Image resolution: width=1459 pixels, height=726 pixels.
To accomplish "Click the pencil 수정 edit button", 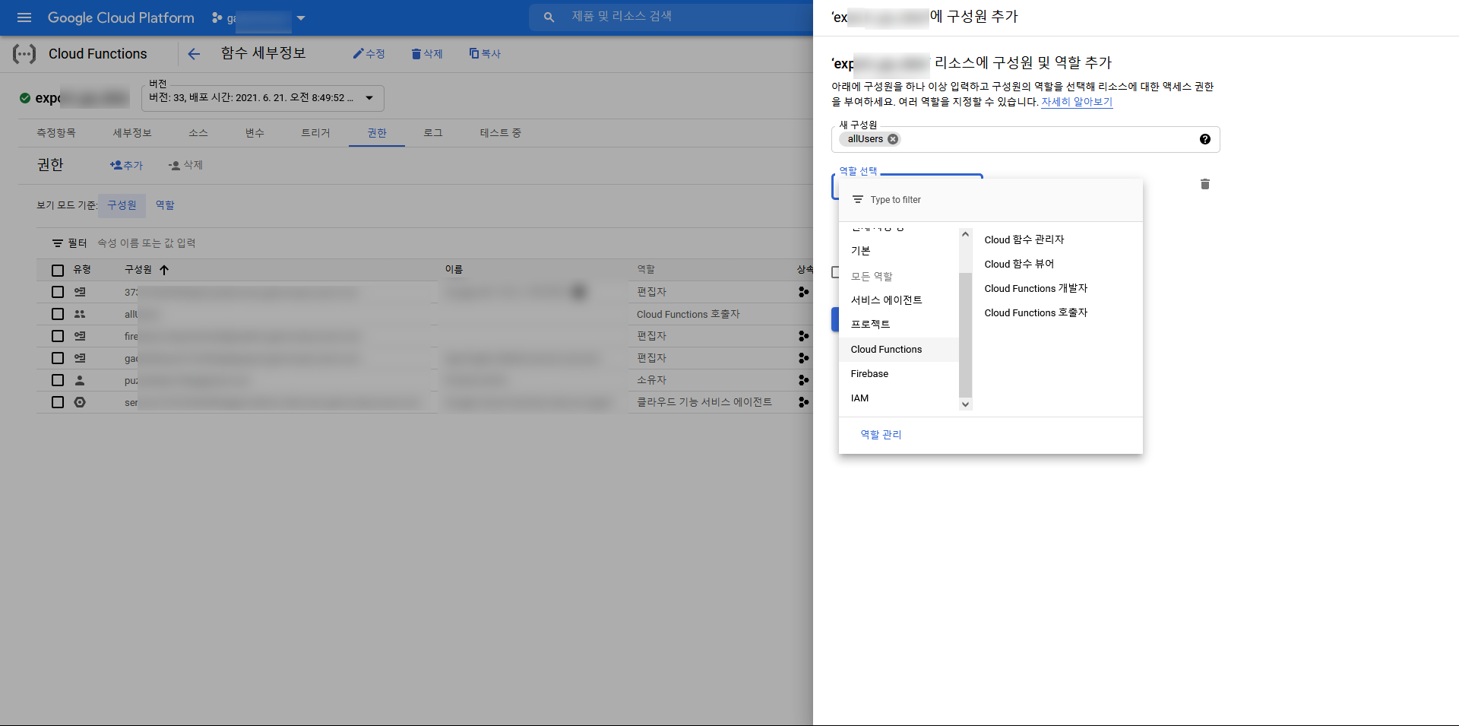I will pos(369,54).
